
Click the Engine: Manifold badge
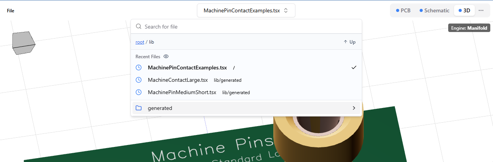(x=469, y=28)
